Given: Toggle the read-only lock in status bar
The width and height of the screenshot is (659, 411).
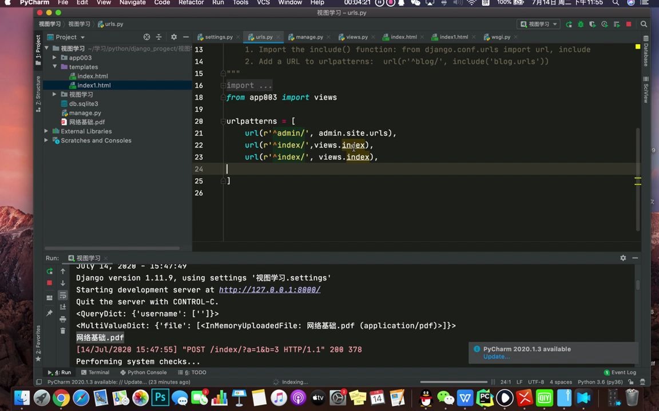Looking at the screenshot, I should tap(631, 382).
